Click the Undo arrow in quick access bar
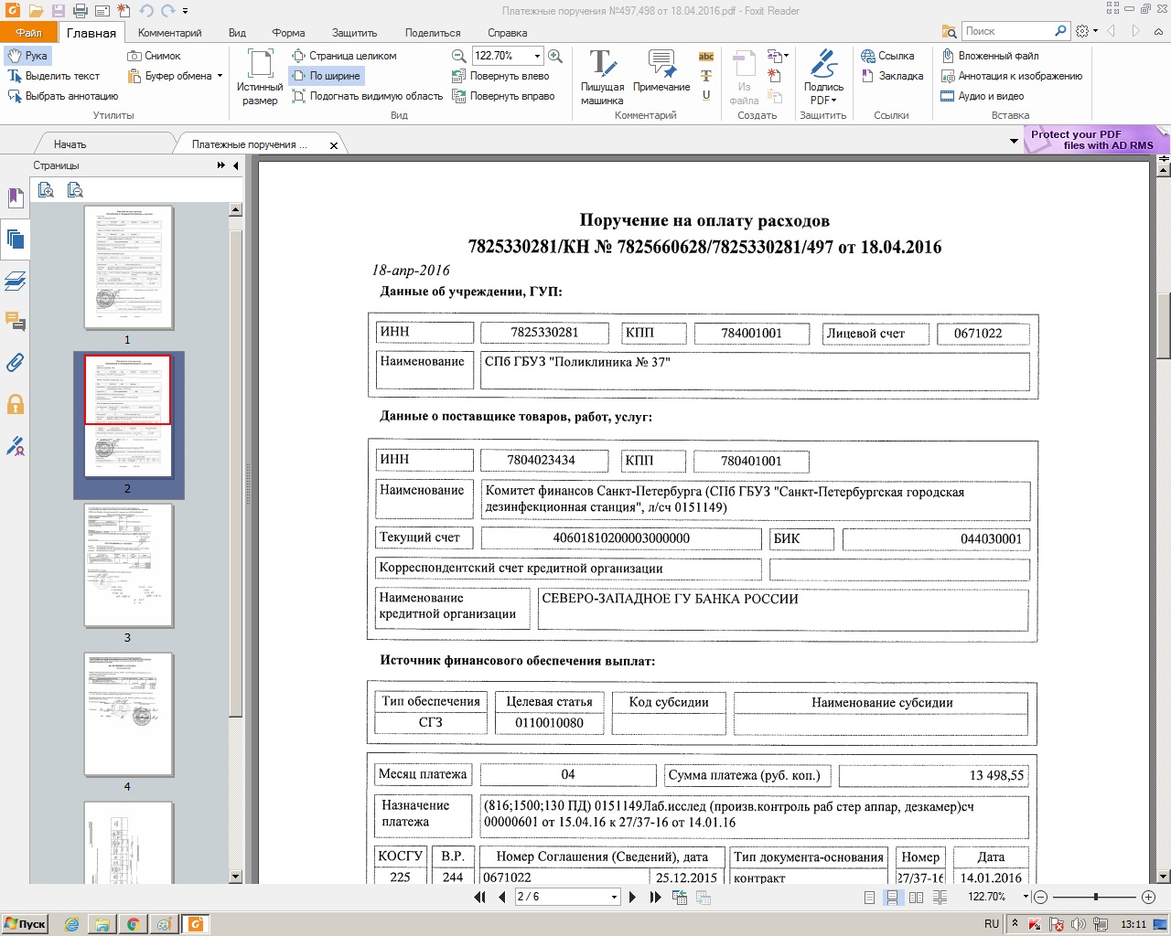Viewport: 1171px width, 936px height. pos(146,11)
